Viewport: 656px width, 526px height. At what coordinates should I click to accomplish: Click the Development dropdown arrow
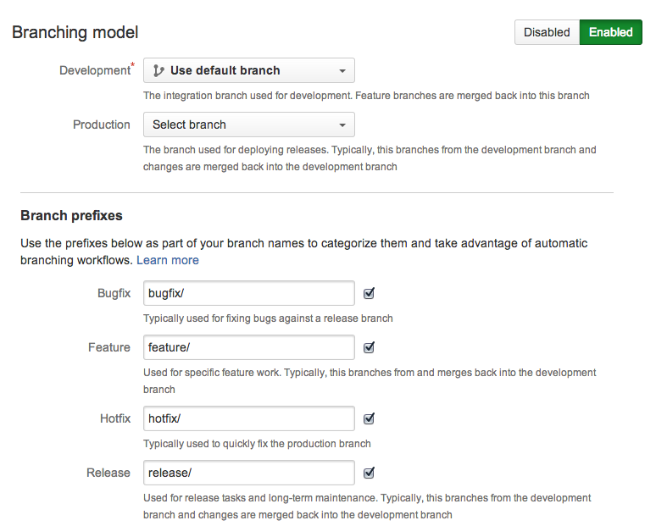coord(342,71)
